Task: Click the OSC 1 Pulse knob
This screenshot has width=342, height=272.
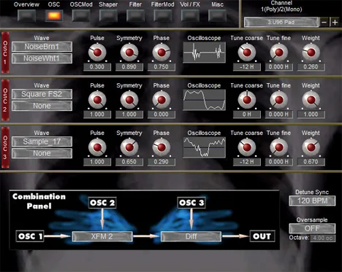Action: 97,53
